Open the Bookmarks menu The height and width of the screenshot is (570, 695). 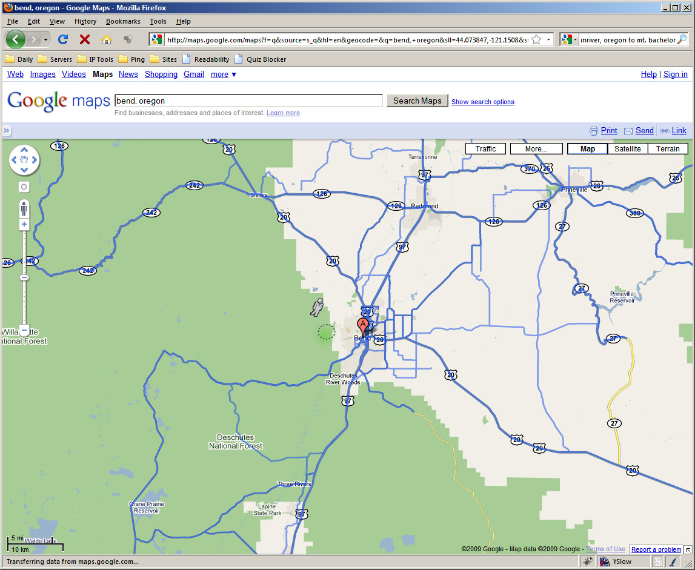(123, 21)
